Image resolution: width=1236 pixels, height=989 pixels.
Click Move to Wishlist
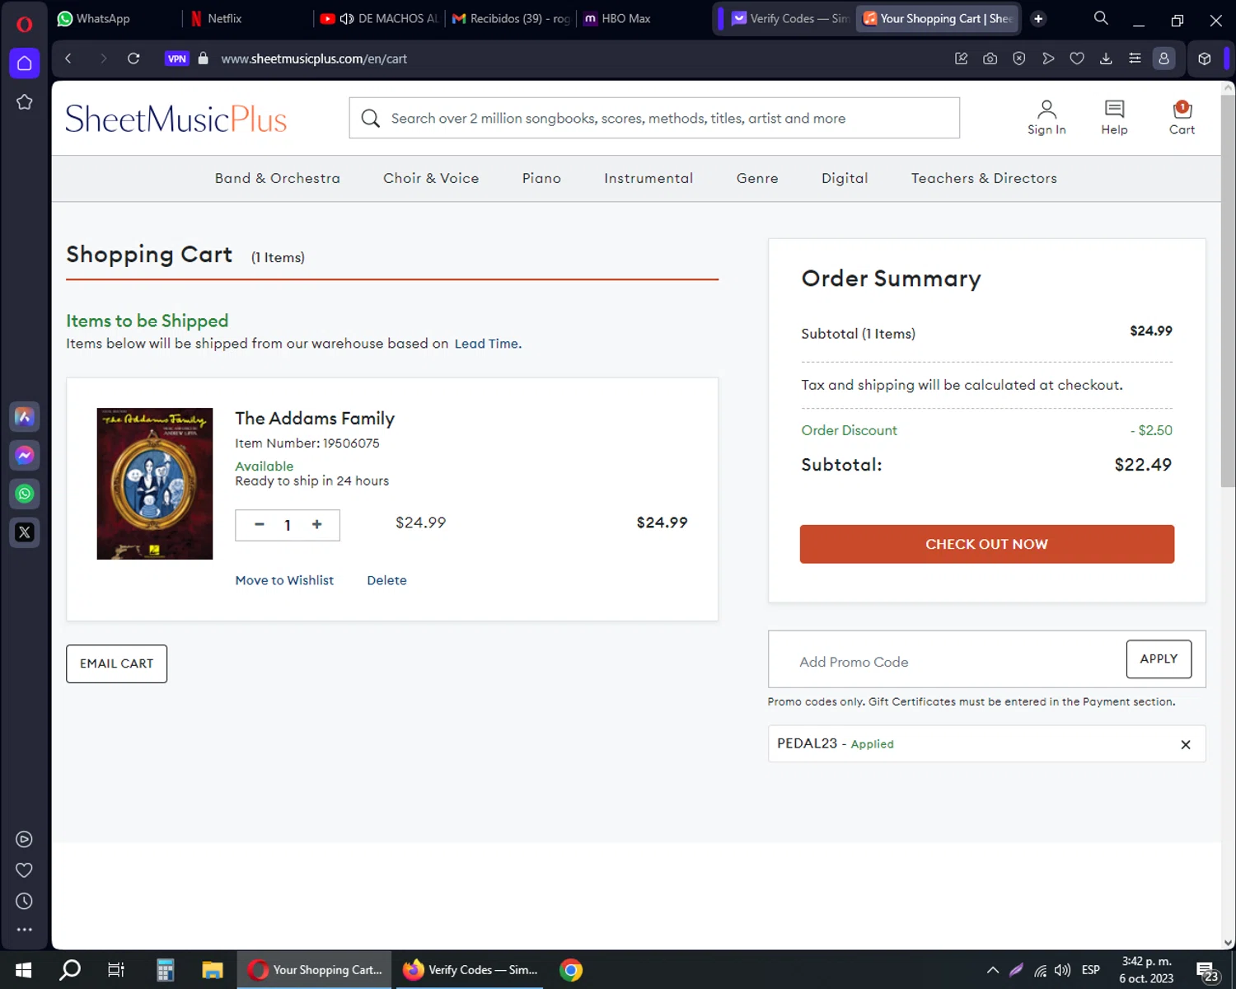[x=284, y=580]
